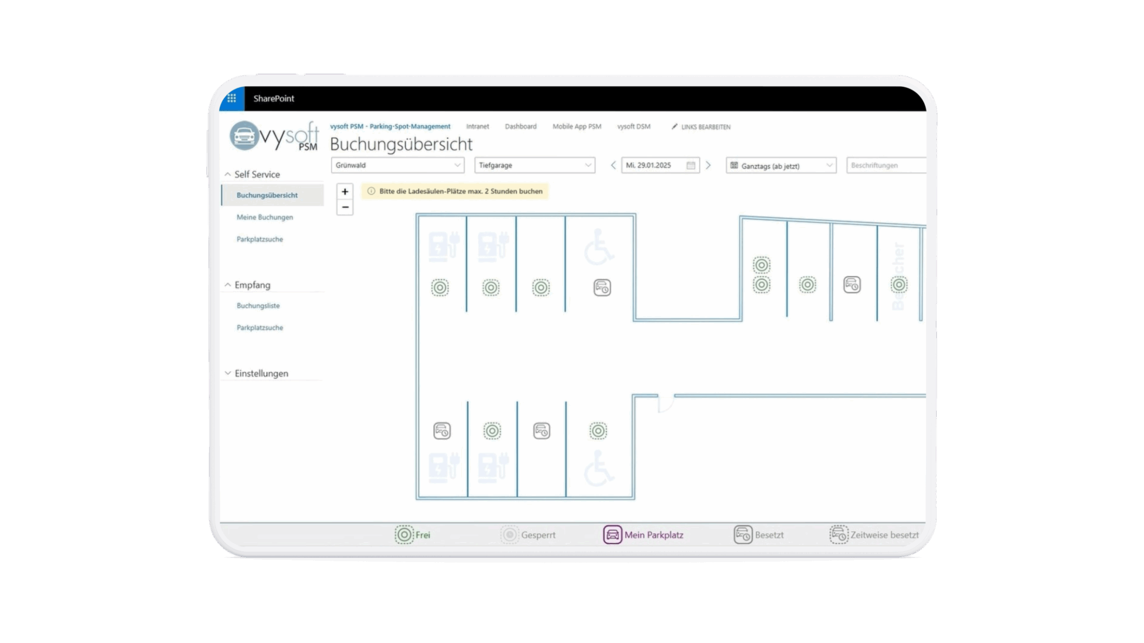The width and height of the screenshot is (1144, 643).
Task: Open Buchungsliste under Empfang
Action: pos(258,306)
